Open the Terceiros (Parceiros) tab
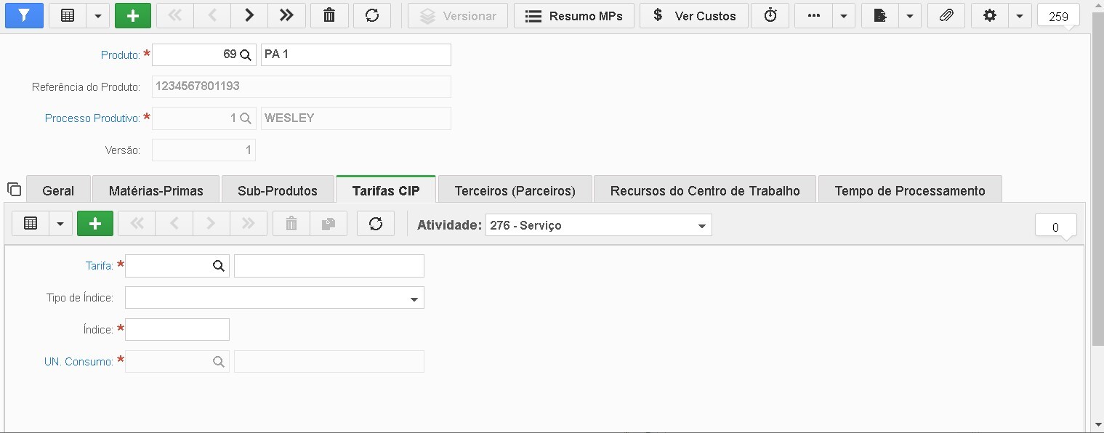The image size is (1104, 433). 515,190
